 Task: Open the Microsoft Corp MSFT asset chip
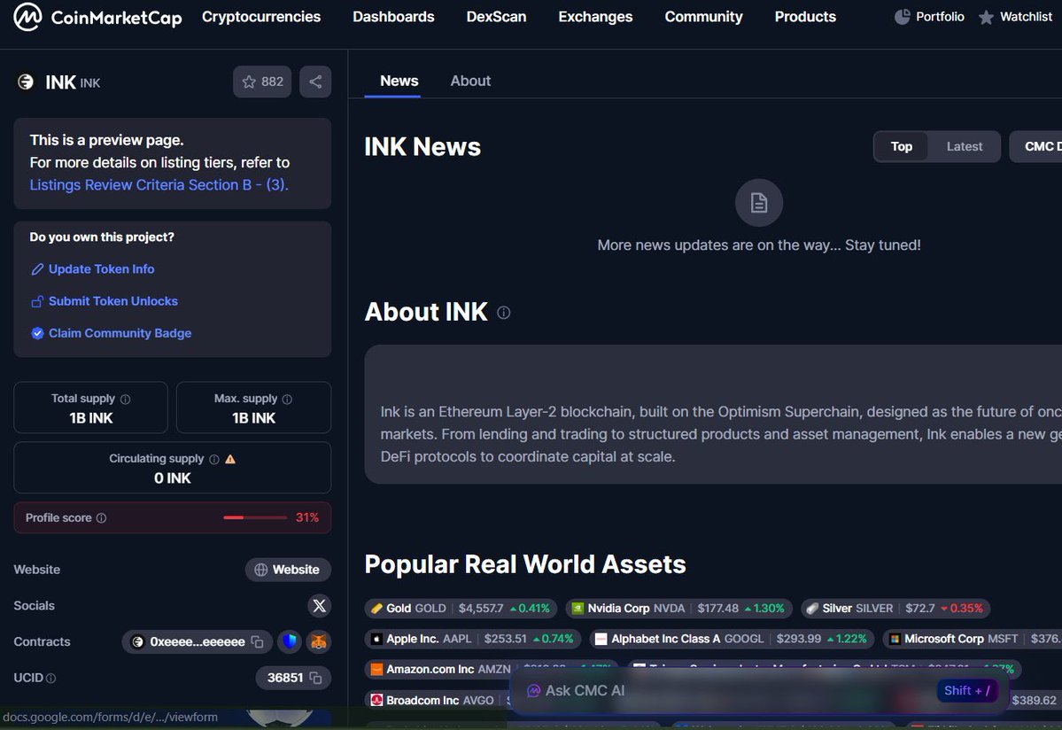pyautogui.click(x=973, y=639)
